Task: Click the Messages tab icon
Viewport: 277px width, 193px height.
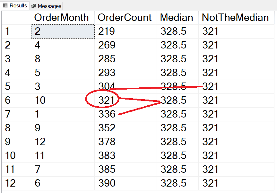Action: coord(33,6)
